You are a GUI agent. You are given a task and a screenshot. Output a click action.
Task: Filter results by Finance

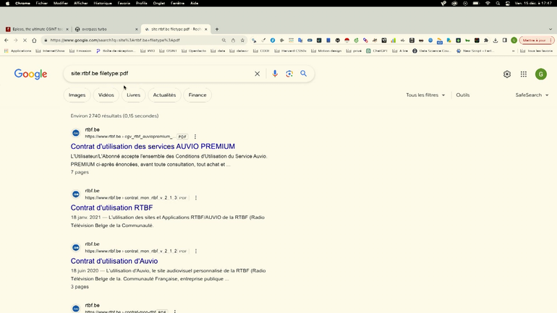[x=197, y=95]
